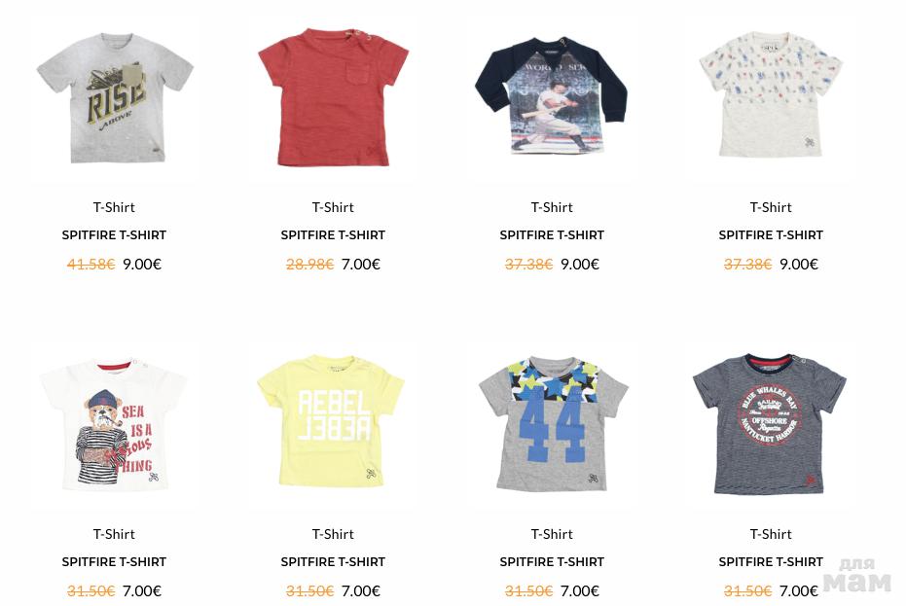The height and width of the screenshot is (606, 906).
Task: Open the yellow REBEL t-shirt image
Action: point(331,420)
